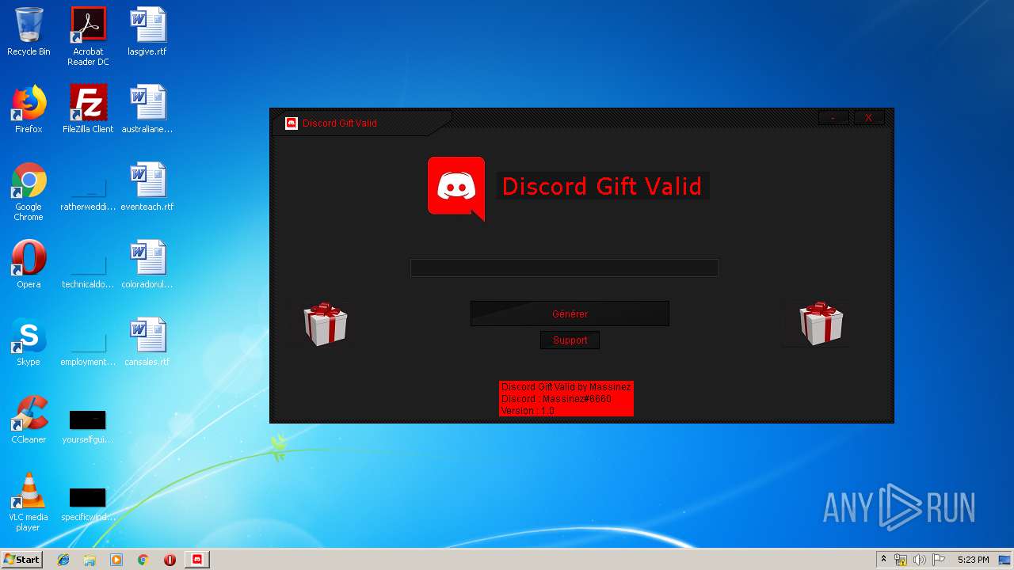Screen dimensions: 1014x570
Task: Select the cansales.rtf document icon
Action: tap(147, 342)
